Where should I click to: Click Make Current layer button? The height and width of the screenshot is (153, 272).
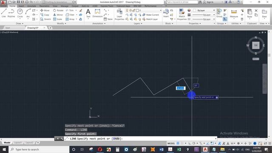point(150,15)
